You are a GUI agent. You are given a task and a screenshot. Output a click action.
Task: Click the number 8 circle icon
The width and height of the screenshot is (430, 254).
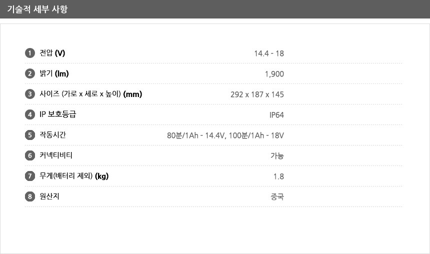pyautogui.click(x=30, y=196)
